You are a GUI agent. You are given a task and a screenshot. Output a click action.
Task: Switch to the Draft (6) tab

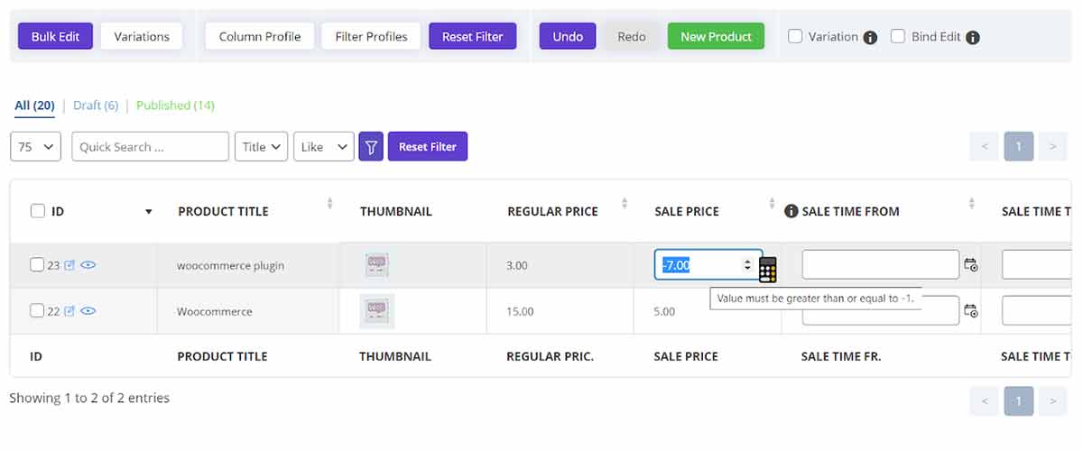pyautogui.click(x=96, y=106)
